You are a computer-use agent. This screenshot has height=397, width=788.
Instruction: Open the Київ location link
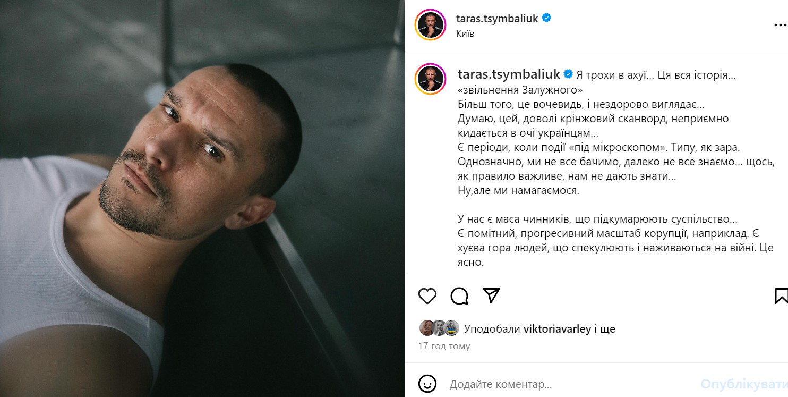(x=465, y=33)
